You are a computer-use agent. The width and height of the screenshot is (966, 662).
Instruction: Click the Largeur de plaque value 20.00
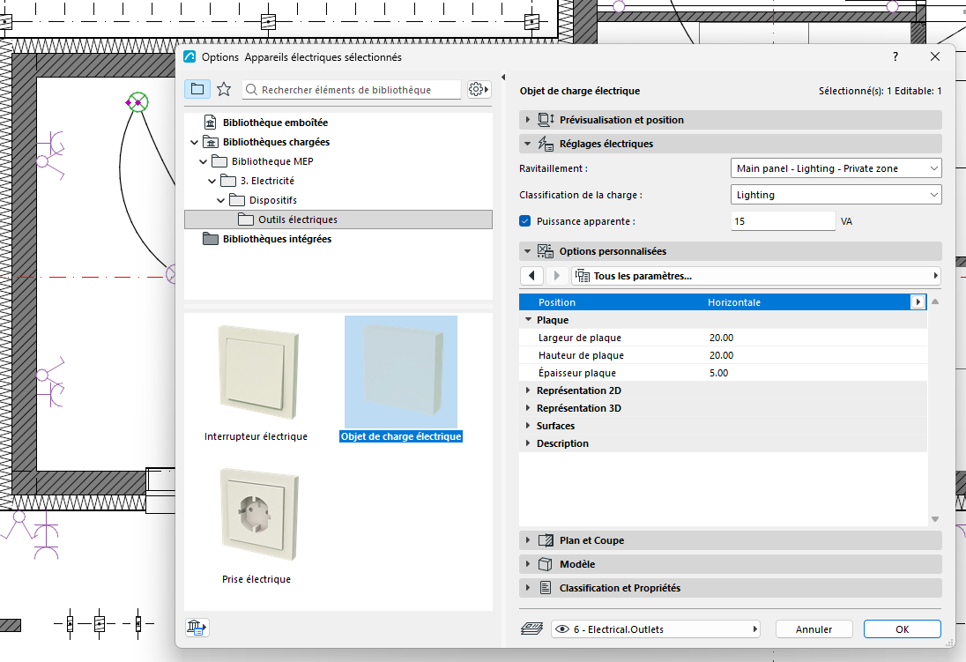(x=722, y=337)
